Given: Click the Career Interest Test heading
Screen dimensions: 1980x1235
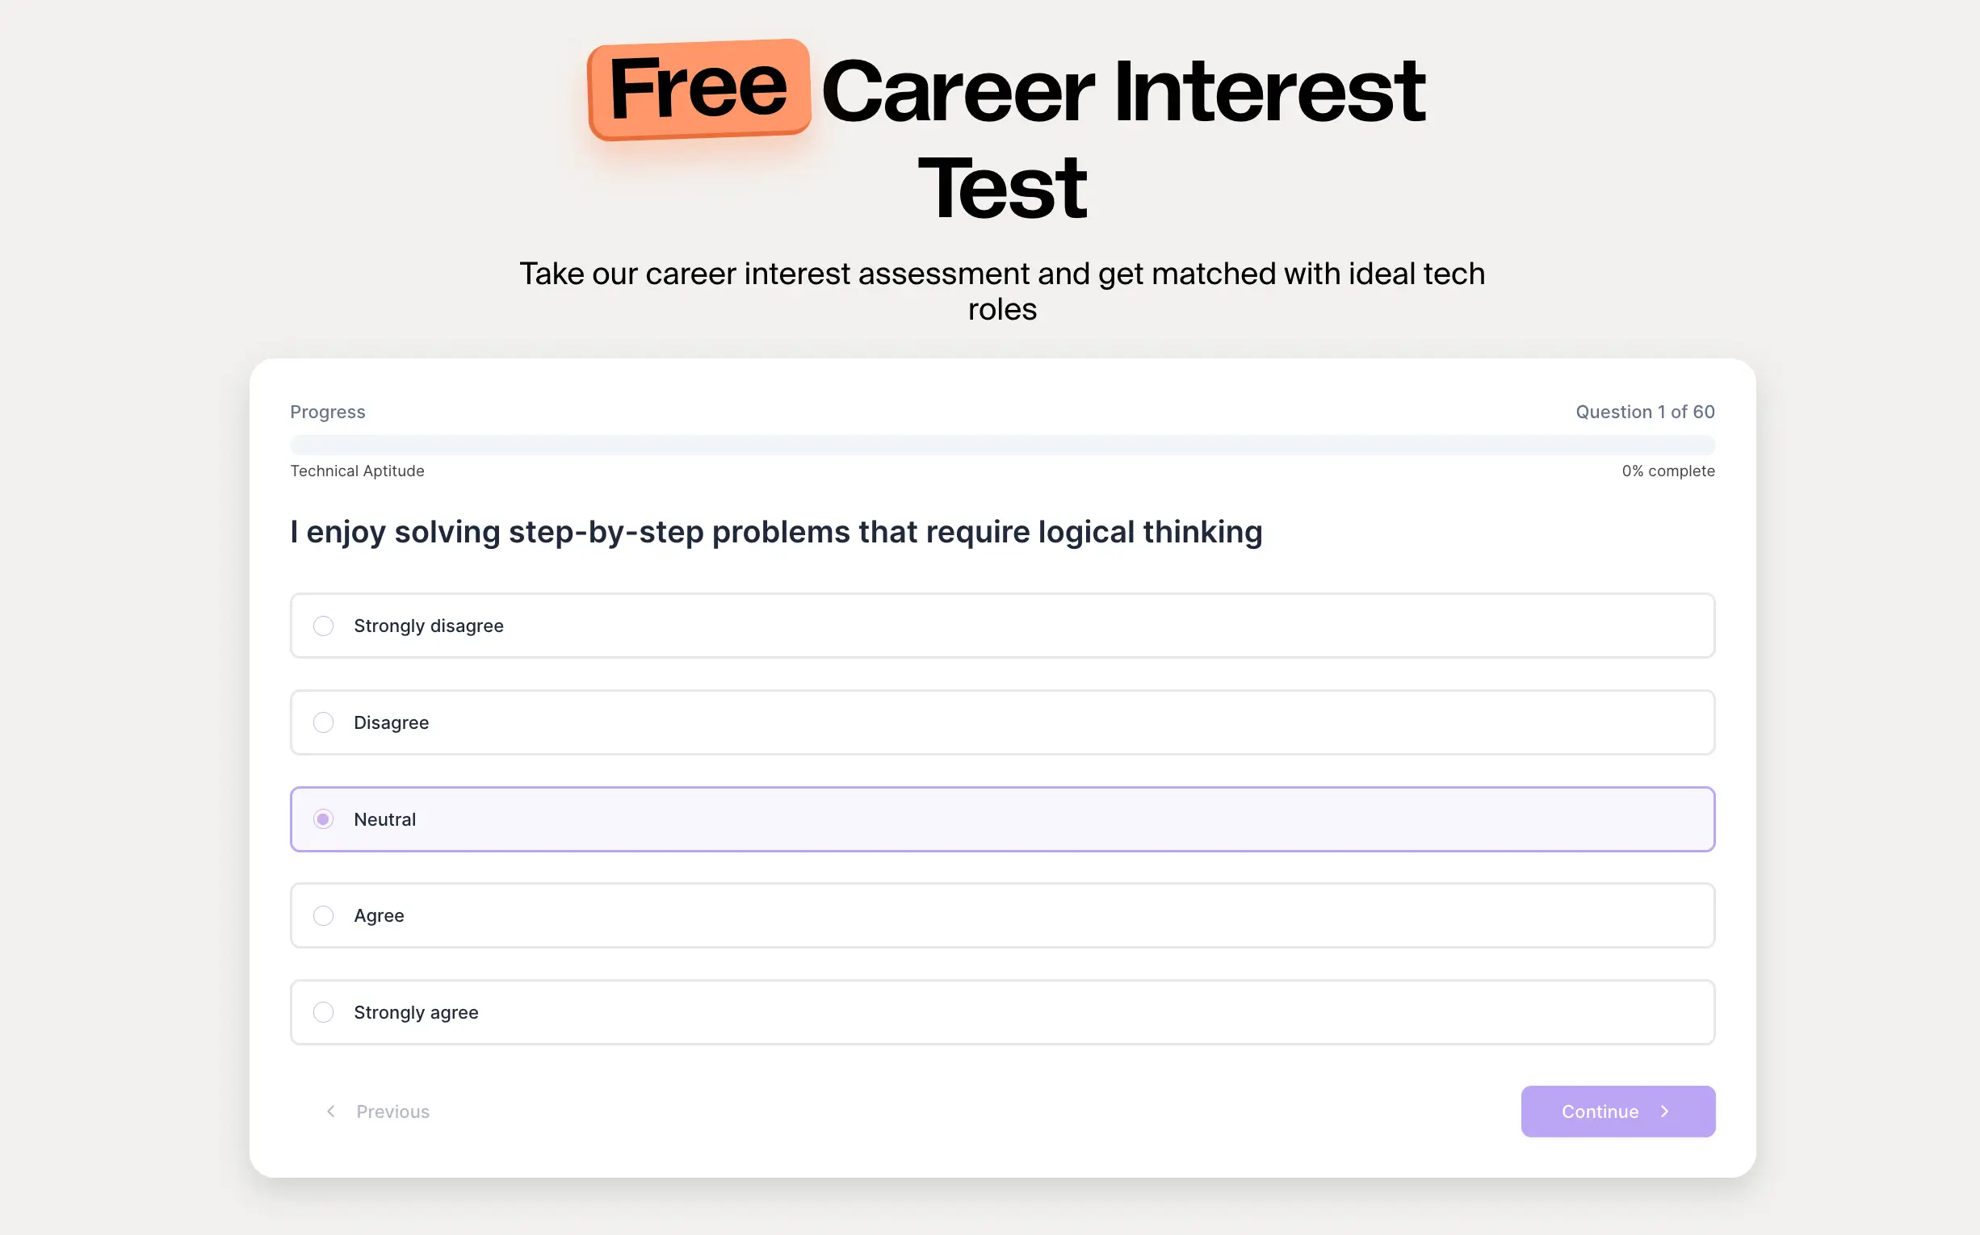Looking at the screenshot, I should [1122, 94].
